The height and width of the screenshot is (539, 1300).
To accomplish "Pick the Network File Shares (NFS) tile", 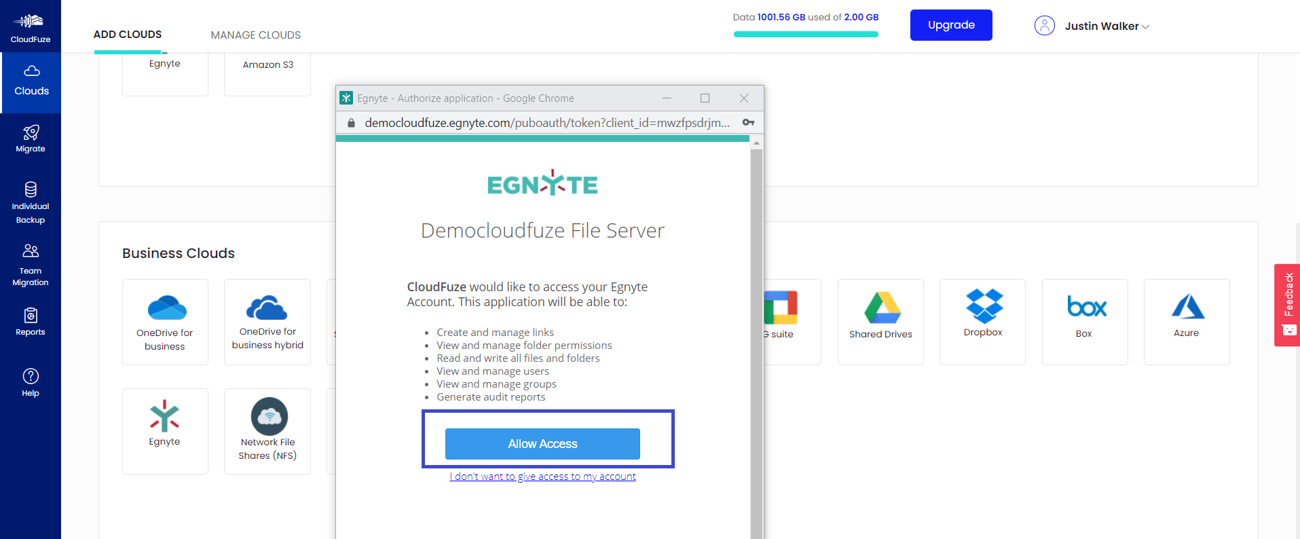I will (x=267, y=430).
